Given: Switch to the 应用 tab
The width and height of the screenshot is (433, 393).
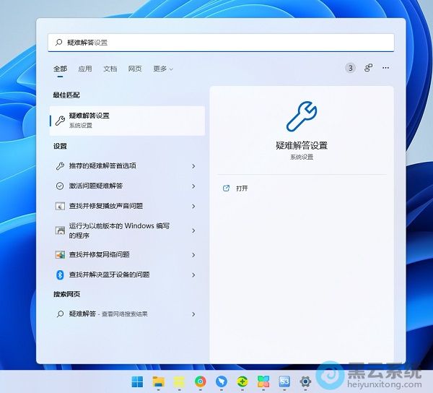Looking at the screenshot, I should click(x=85, y=69).
